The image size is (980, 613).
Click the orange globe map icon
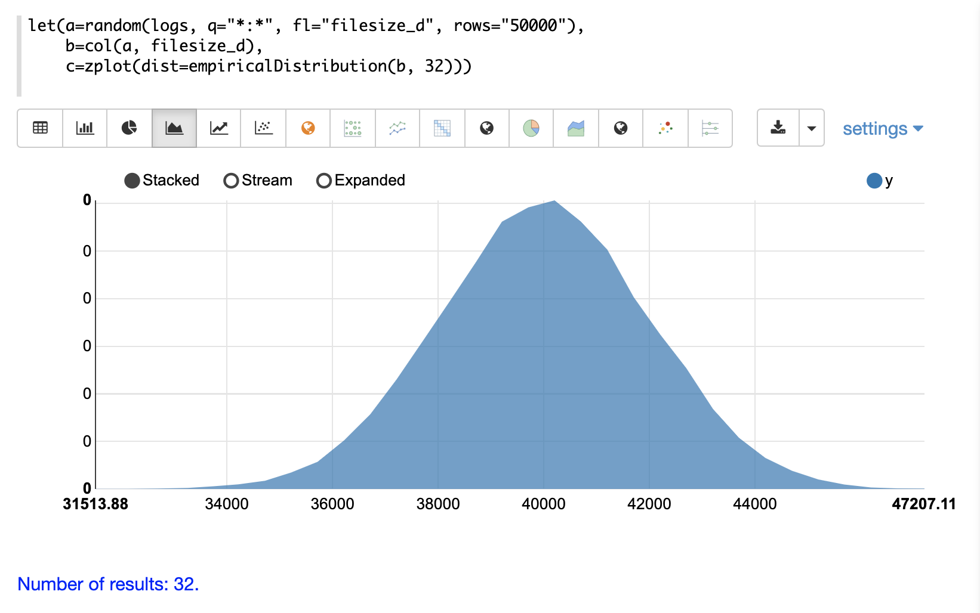coord(308,128)
